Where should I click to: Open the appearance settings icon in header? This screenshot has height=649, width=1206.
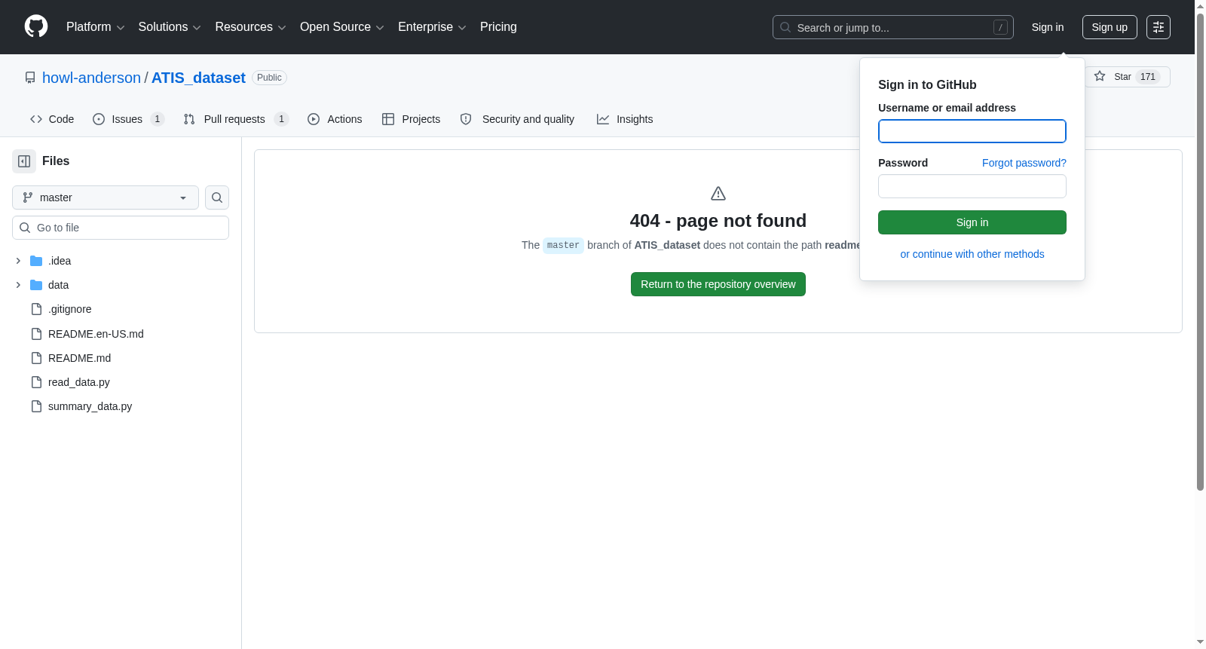(1159, 27)
